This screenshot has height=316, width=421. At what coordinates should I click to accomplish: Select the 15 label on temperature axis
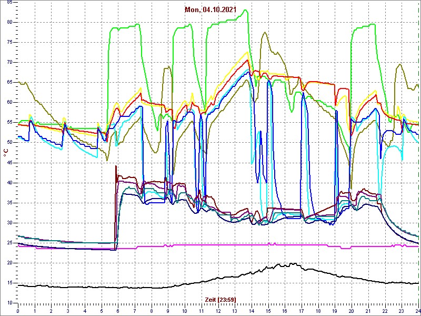(x=9, y=283)
